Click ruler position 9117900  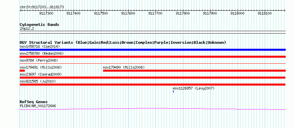[x=210, y=13]
